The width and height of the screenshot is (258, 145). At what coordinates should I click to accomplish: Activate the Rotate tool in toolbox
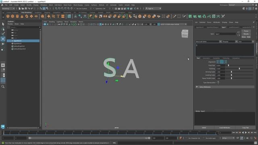pos(3,44)
